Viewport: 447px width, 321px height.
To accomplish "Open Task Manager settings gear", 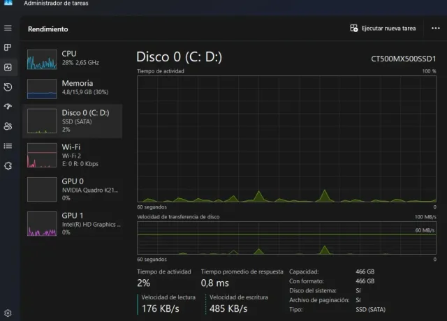I will (x=8, y=313).
